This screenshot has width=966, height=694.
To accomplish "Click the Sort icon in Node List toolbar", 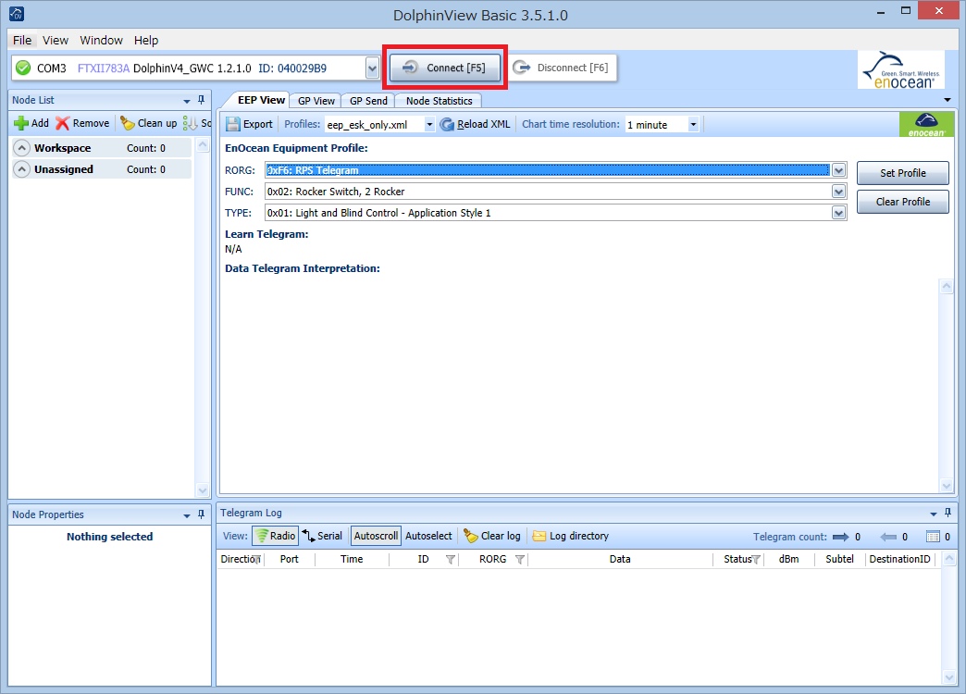I will pos(190,123).
